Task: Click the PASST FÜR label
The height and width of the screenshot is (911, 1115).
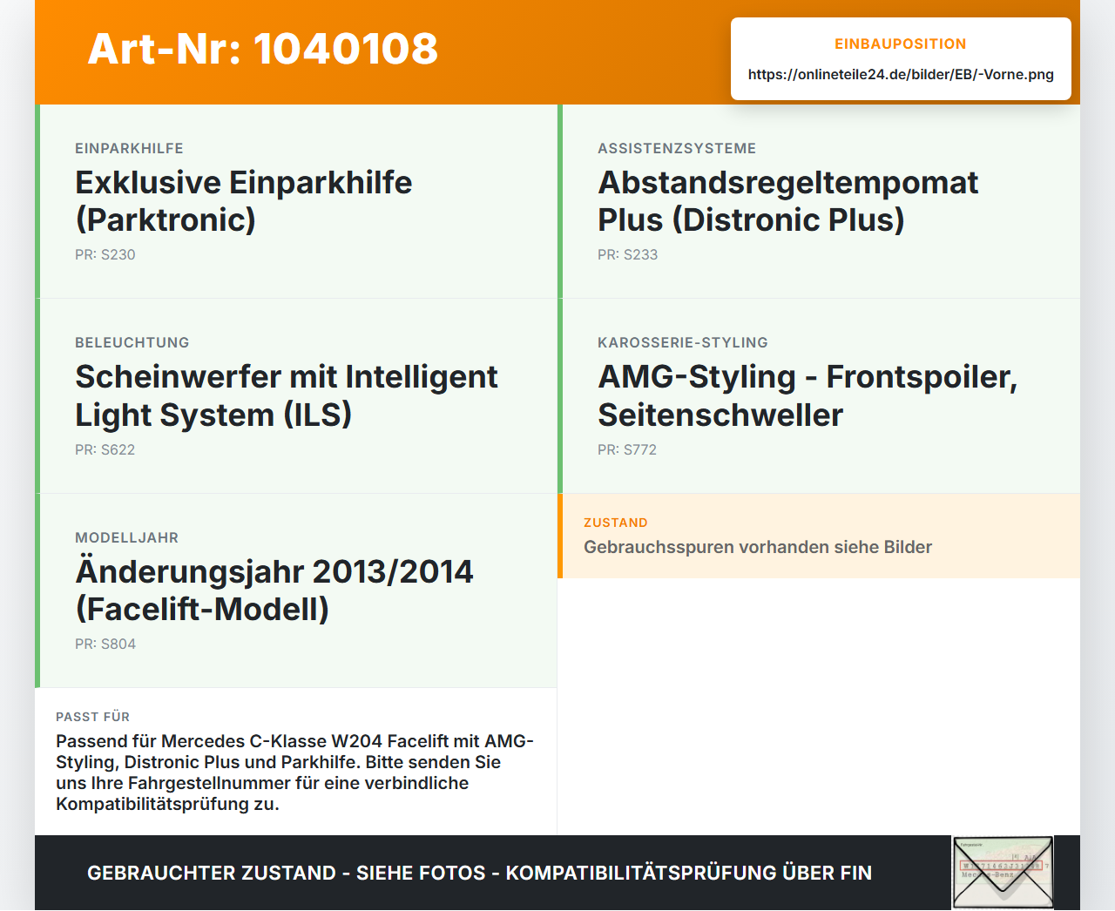Action: (93, 717)
